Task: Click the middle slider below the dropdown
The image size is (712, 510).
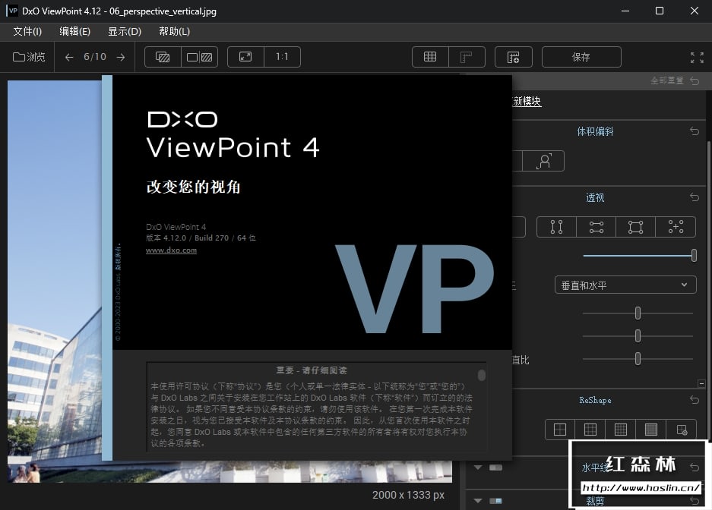Action: pyautogui.click(x=638, y=336)
